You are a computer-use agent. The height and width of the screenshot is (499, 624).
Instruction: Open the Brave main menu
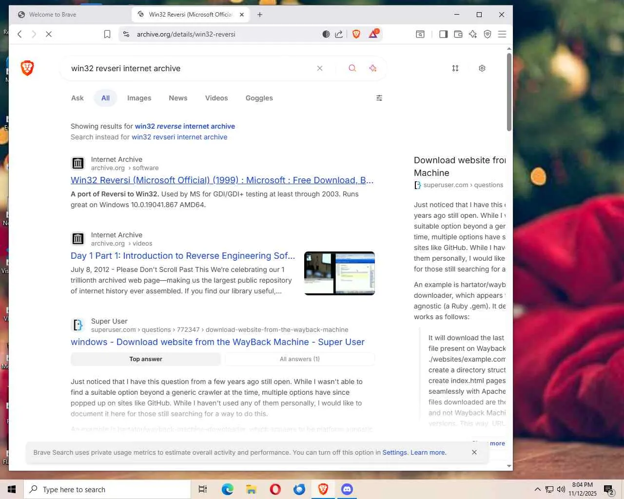pyautogui.click(x=502, y=34)
